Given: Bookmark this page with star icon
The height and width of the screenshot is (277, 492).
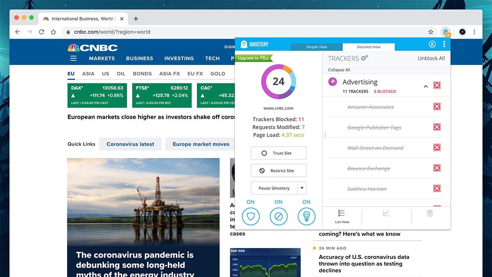Looking at the screenshot, I should click(430, 32).
